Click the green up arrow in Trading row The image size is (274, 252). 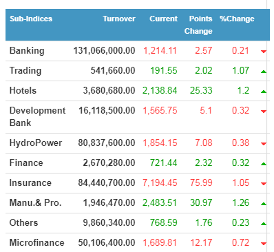click(x=264, y=72)
